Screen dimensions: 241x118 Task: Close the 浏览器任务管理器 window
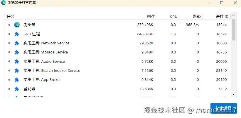(x=235, y=3)
